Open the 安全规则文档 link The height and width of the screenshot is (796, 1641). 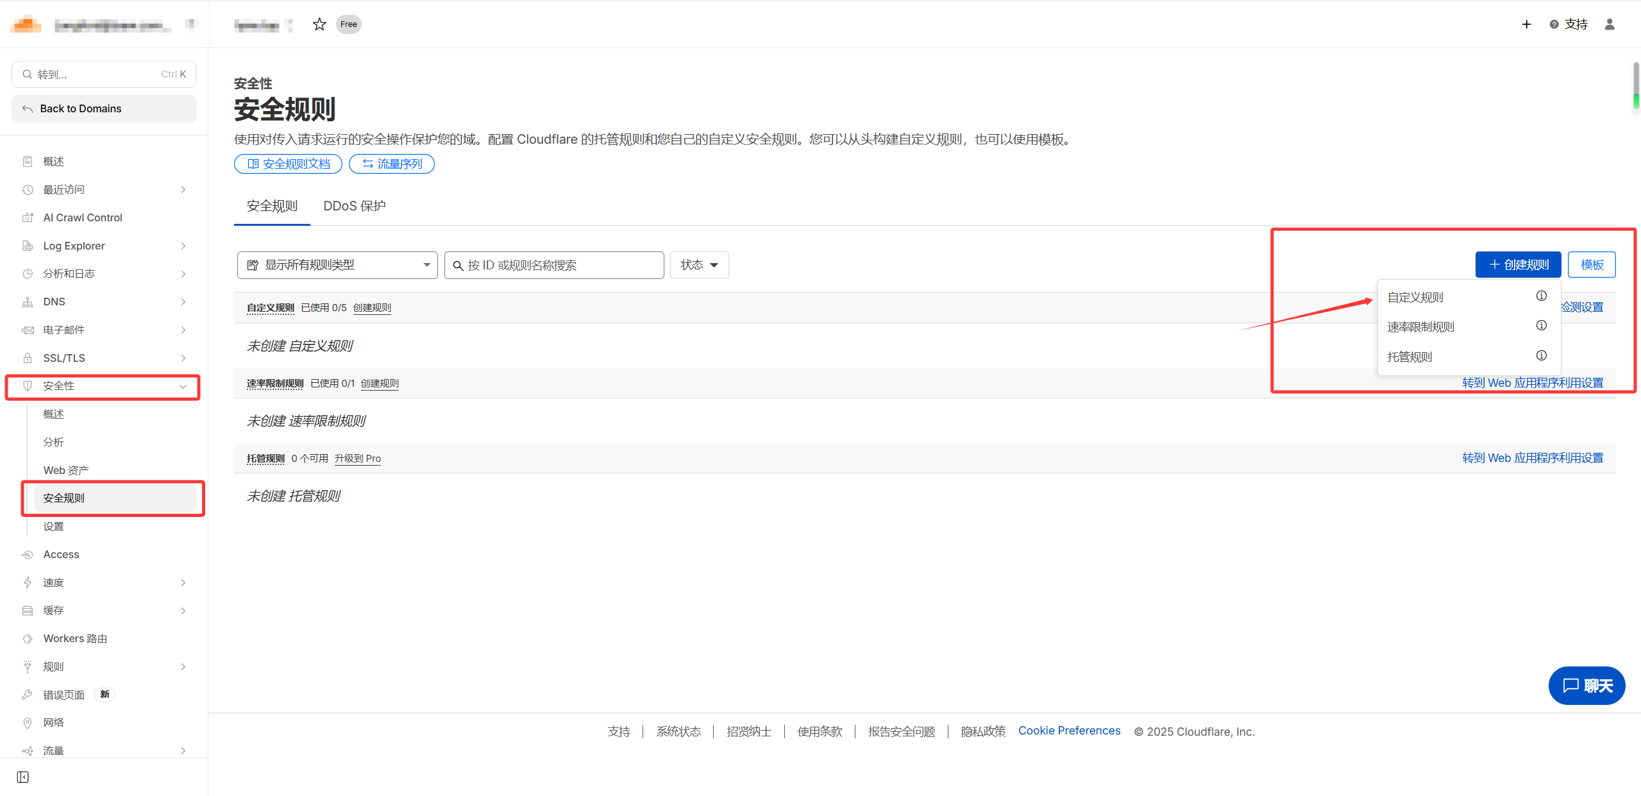(x=288, y=164)
